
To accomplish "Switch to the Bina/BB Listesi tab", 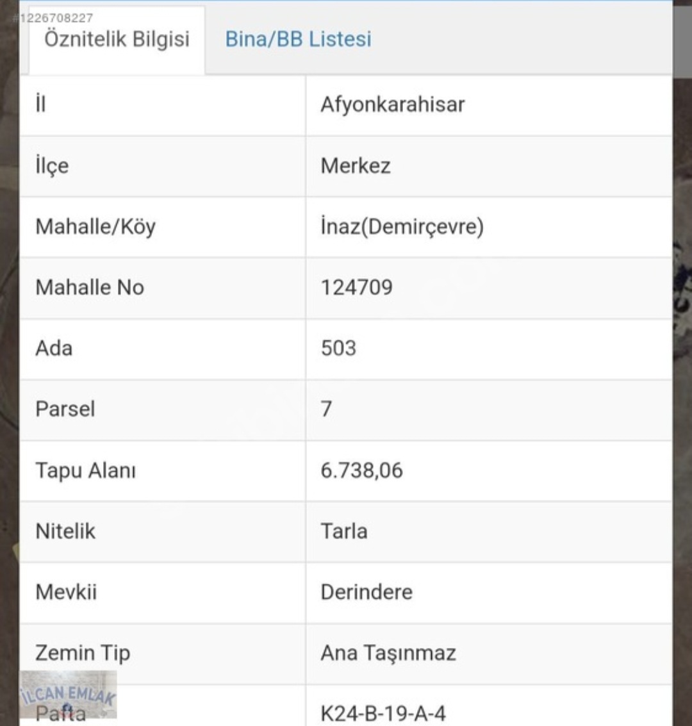I will coord(298,39).
